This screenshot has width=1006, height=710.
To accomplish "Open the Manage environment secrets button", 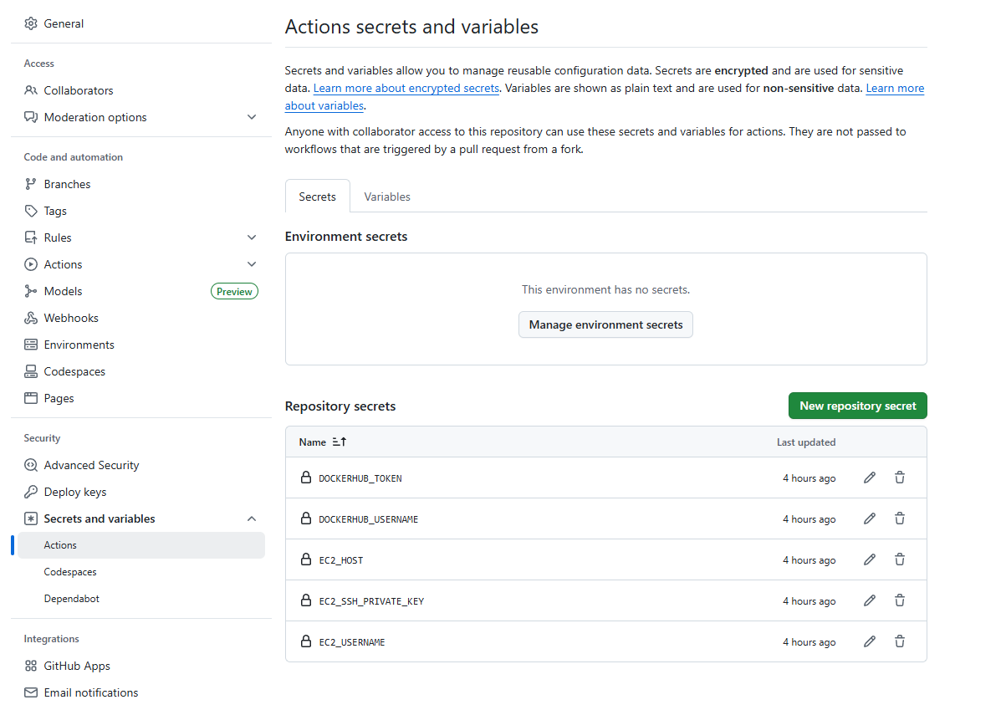I will [x=605, y=324].
